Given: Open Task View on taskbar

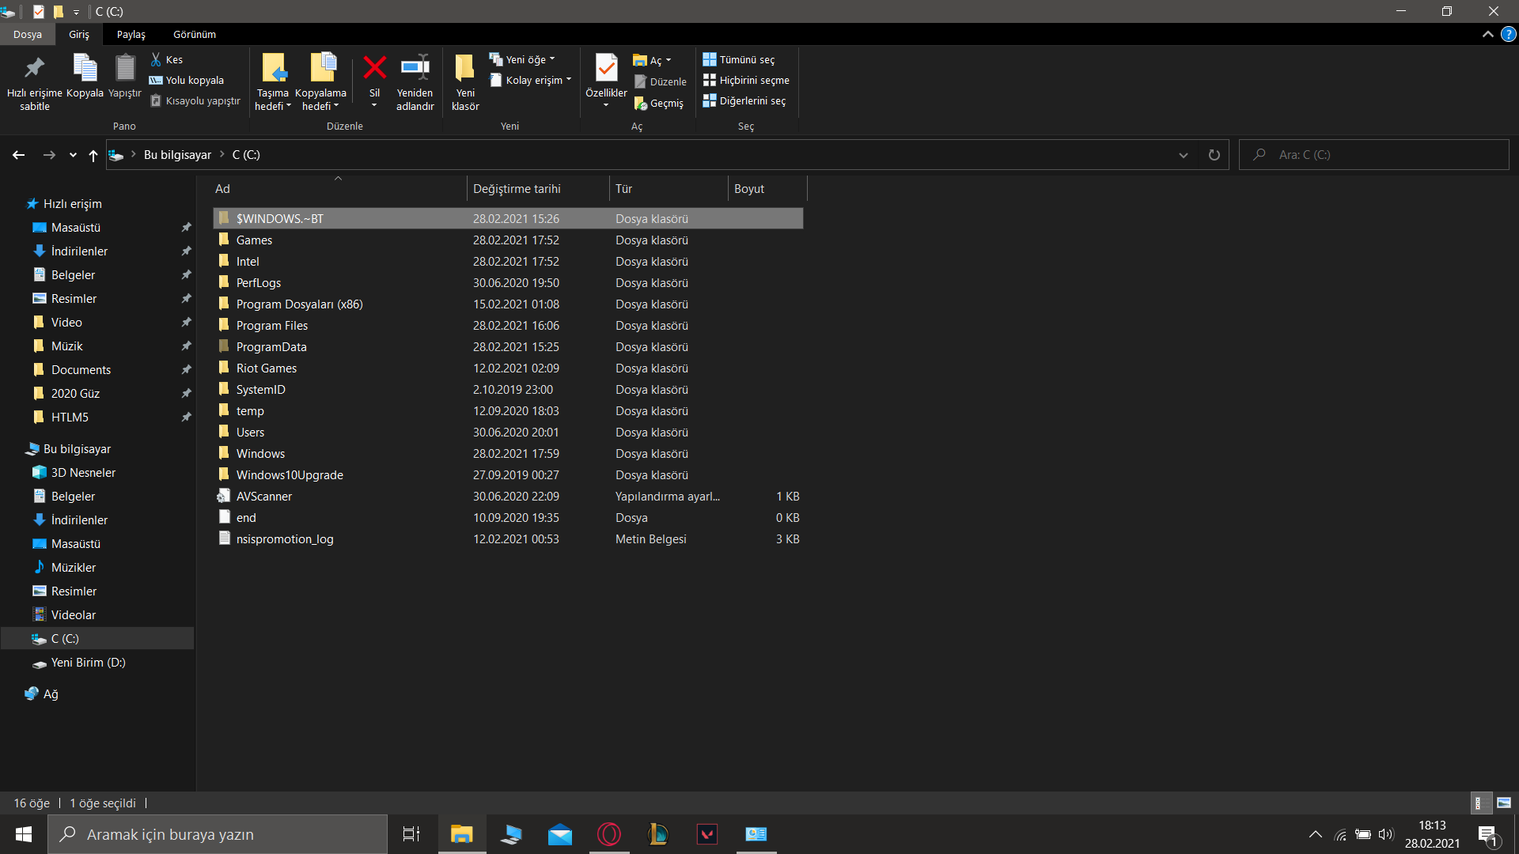Looking at the screenshot, I should 411,834.
